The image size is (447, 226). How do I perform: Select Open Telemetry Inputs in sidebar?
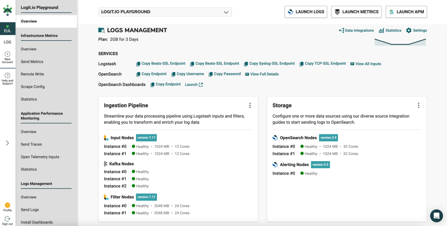(40, 157)
